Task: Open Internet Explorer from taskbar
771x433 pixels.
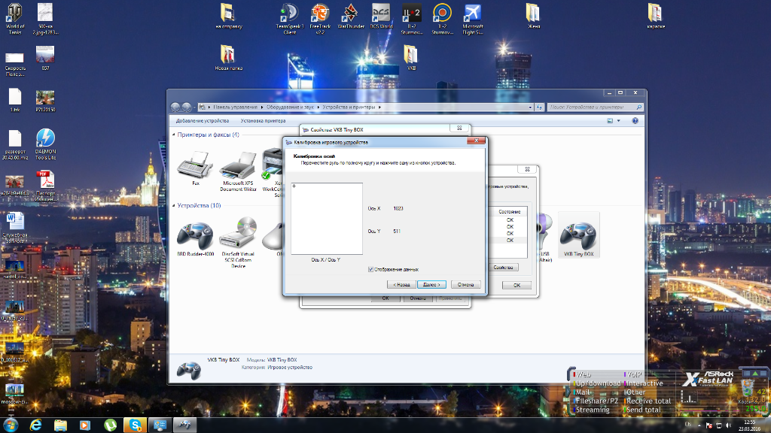Action: point(35,425)
